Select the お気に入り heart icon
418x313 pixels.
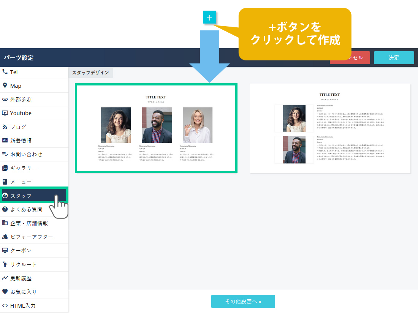(x=5, y=292)
